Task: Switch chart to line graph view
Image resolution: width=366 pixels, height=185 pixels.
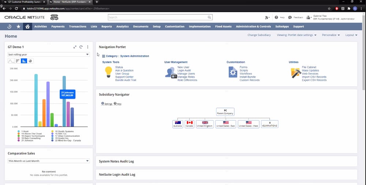Action: 11,61
